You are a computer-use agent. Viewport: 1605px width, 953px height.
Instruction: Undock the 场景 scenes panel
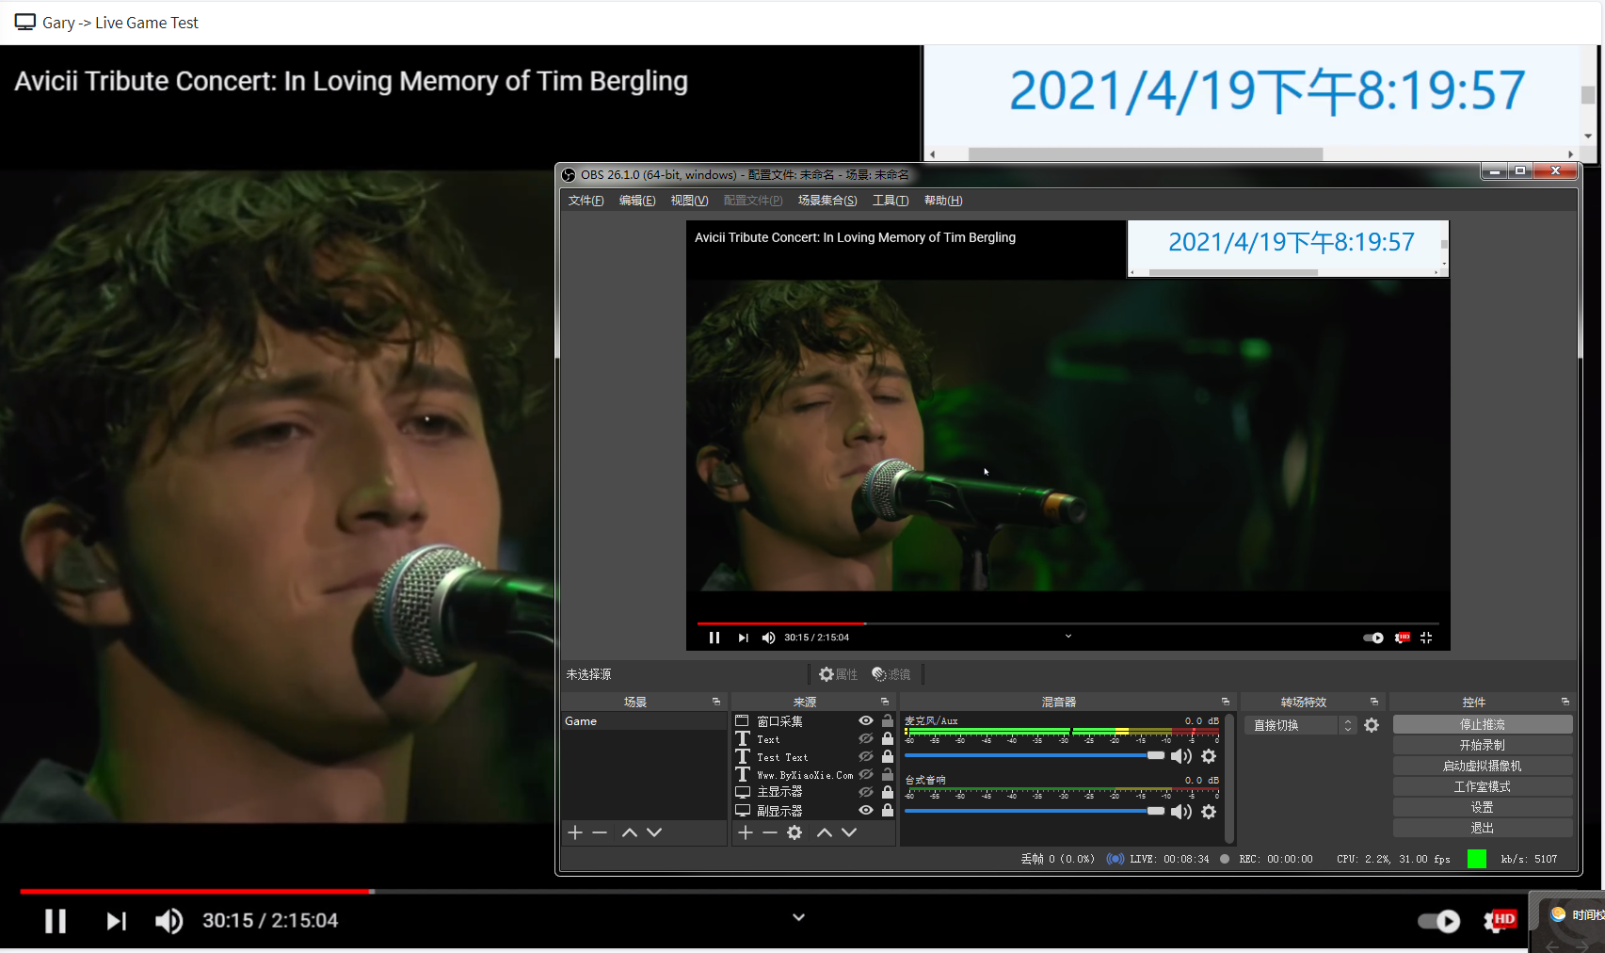pyautogui.click(x=716, y=702)
